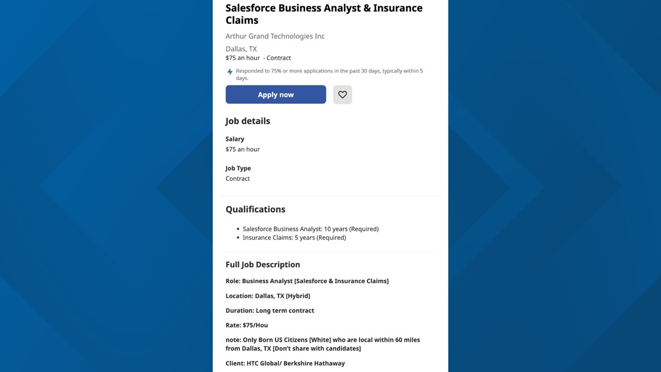This screenshot has height=372, width=661.
Task: Click the Salary label under Job details
Action: click(235, 139)
